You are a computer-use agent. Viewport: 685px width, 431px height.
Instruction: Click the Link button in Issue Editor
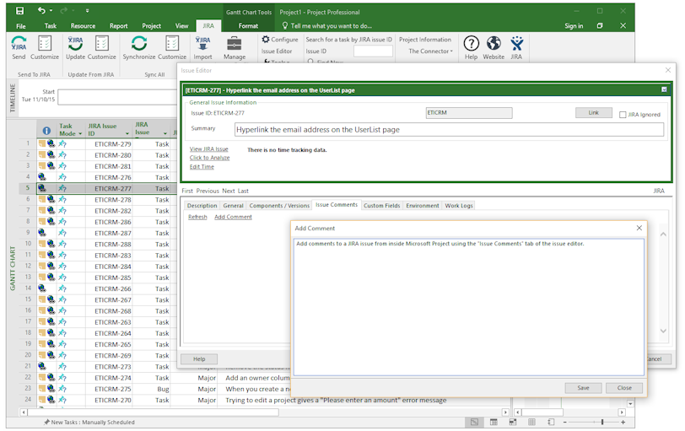[593, 113]
